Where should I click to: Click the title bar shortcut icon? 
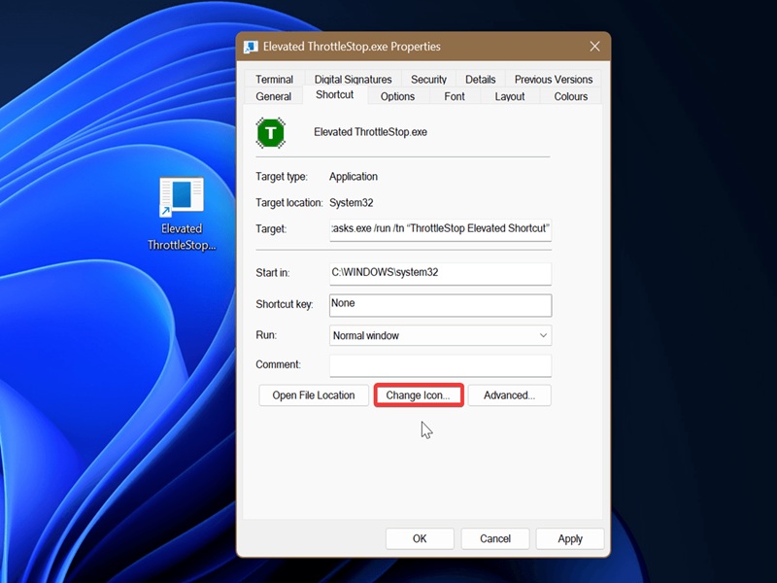coord(251,47)
